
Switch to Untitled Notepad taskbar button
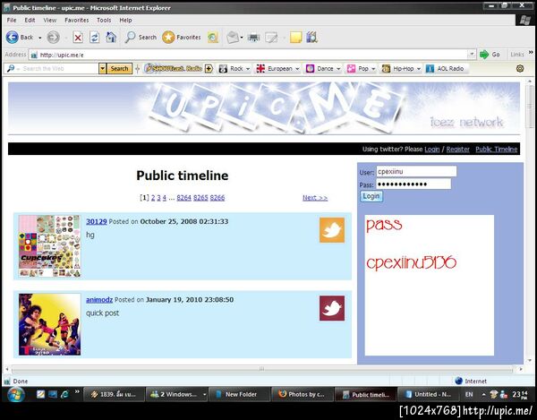tap(429, 394)
